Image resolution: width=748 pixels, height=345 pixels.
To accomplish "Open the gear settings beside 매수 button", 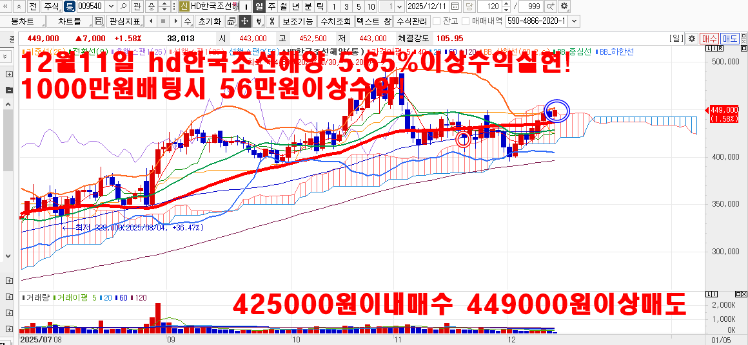I will 692,39.
